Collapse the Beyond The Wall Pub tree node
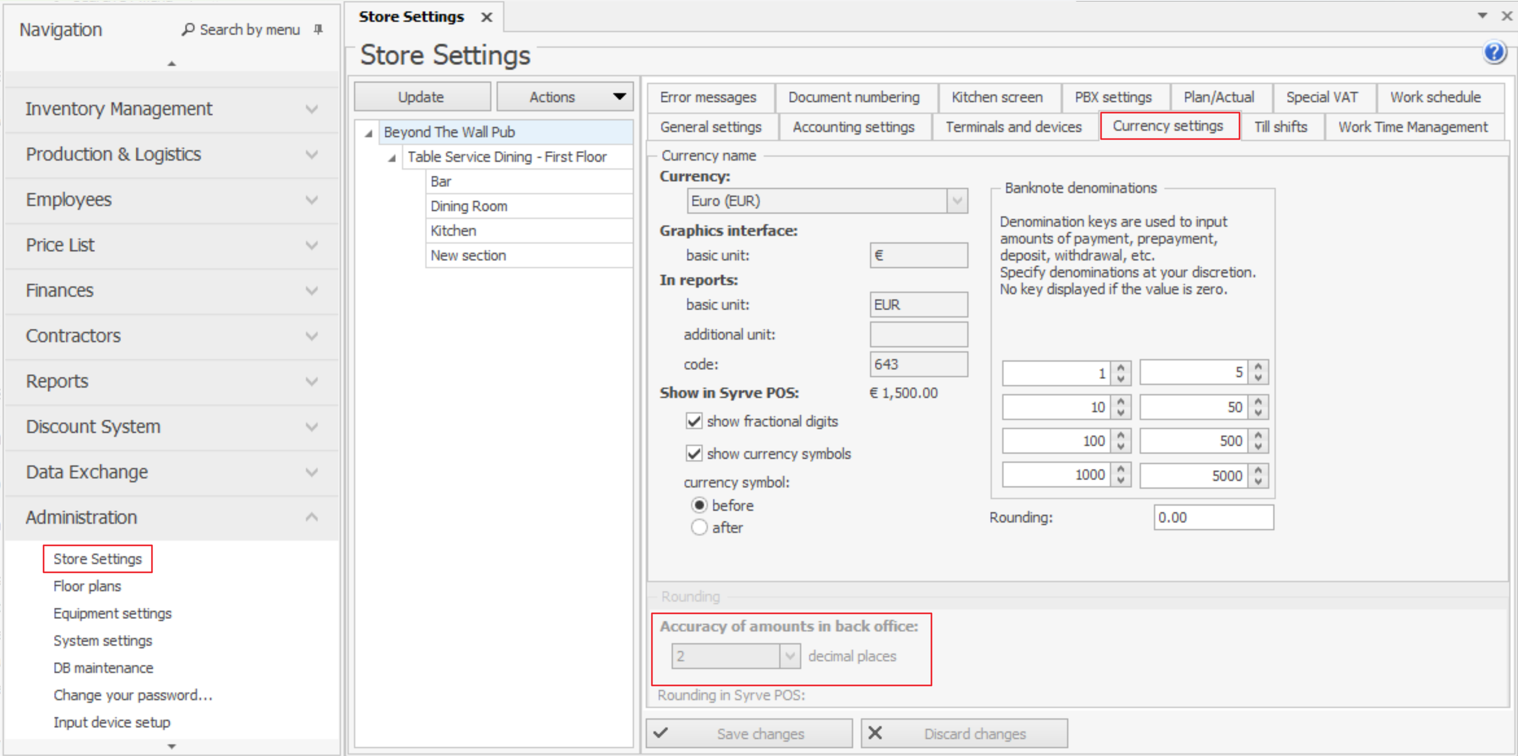This screenshot has width=1518, height=756. 369,133
